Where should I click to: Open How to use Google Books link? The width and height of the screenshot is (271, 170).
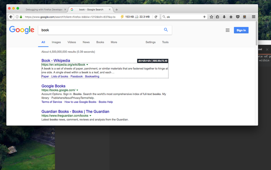click(81, 102)
